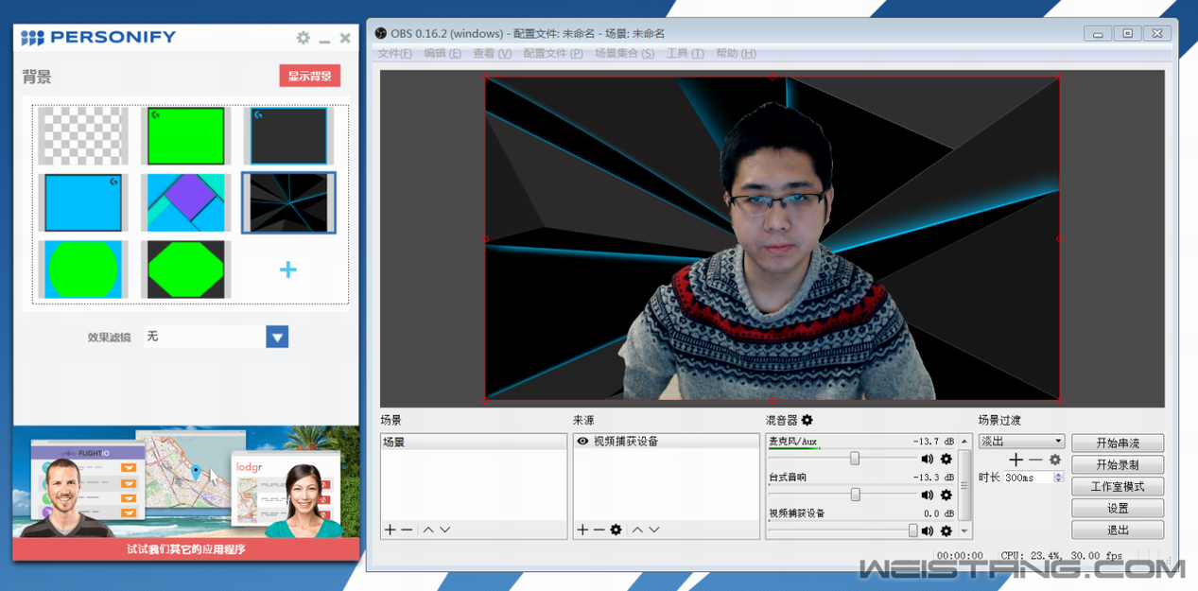Open scene transition properties gear
This screenshot has width=1198, height=591.
pos(1055,460)
